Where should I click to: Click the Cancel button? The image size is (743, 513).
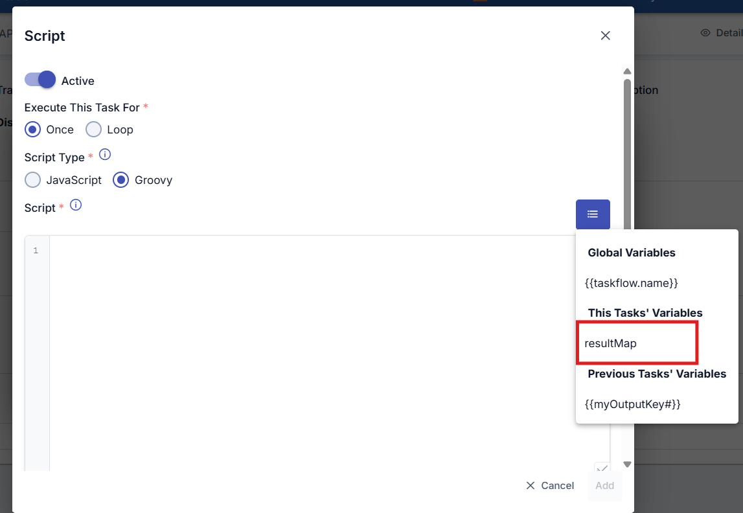pyautogui.click(x=550, y=485)
